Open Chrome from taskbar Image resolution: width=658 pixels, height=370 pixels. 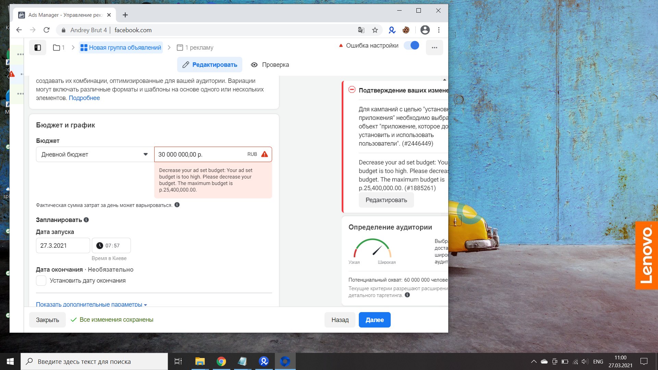pyautogui.click(x=221, y=361)
